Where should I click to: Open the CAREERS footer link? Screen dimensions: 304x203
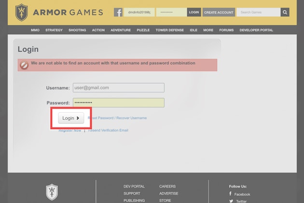167,186
